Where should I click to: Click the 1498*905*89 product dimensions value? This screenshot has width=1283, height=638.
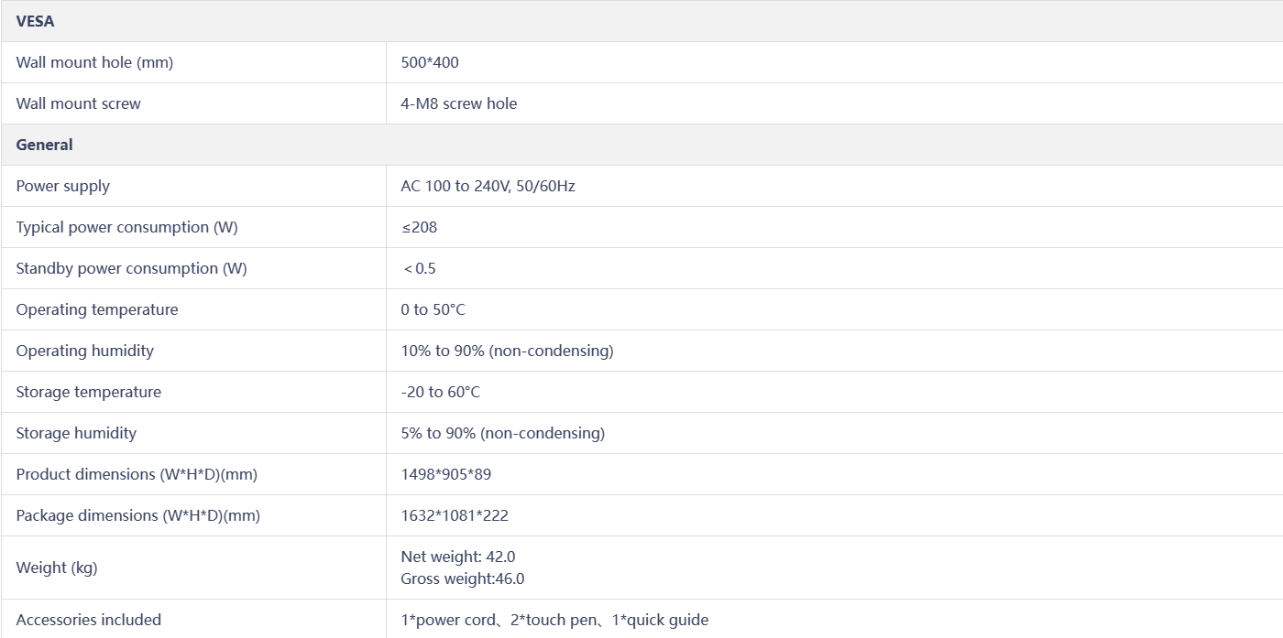tap(445, 474)
